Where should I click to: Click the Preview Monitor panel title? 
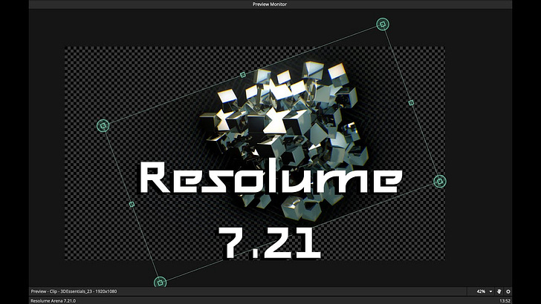pyautogui.click(x=270, y=4)
